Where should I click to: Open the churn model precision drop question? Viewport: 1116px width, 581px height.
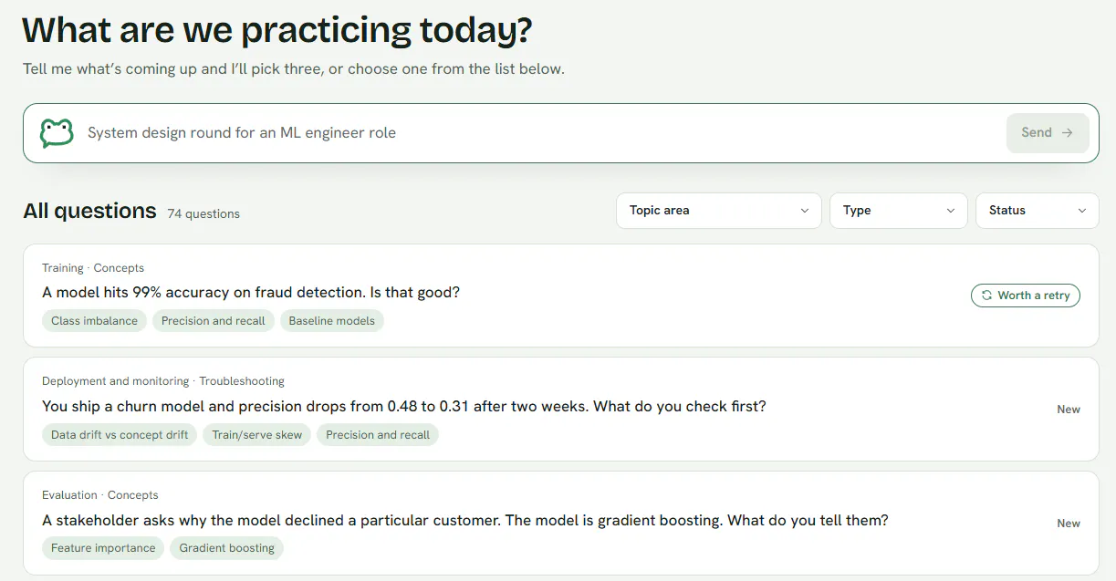coord(404,406)
